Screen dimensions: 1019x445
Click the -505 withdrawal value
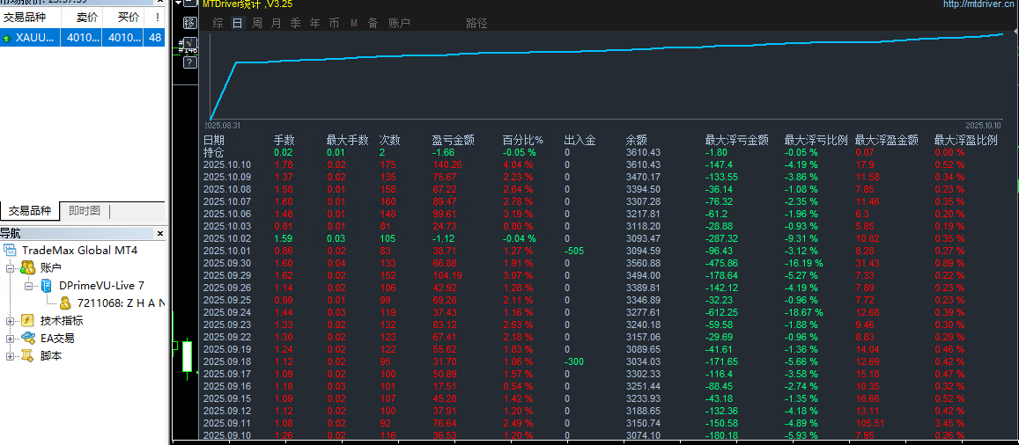coord(573,251)
